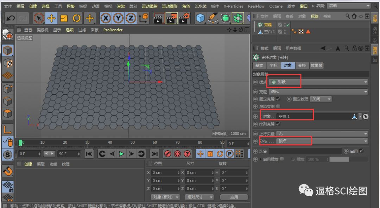Viewport: 380px width, 208px height.
Task: Toggle 克隆 object enable checkmark in manager
Action: tap(288, 25)
